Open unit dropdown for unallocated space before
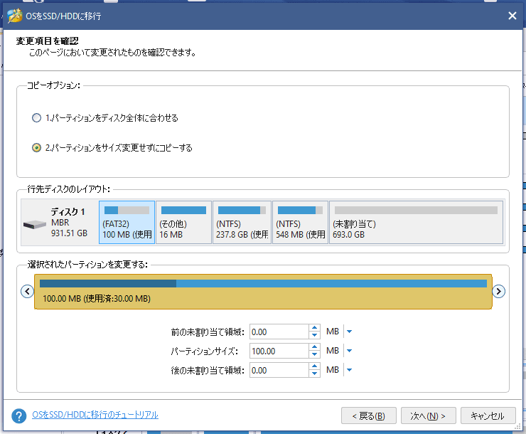Viewport: 526px width, 434px height. click(349, 332)
